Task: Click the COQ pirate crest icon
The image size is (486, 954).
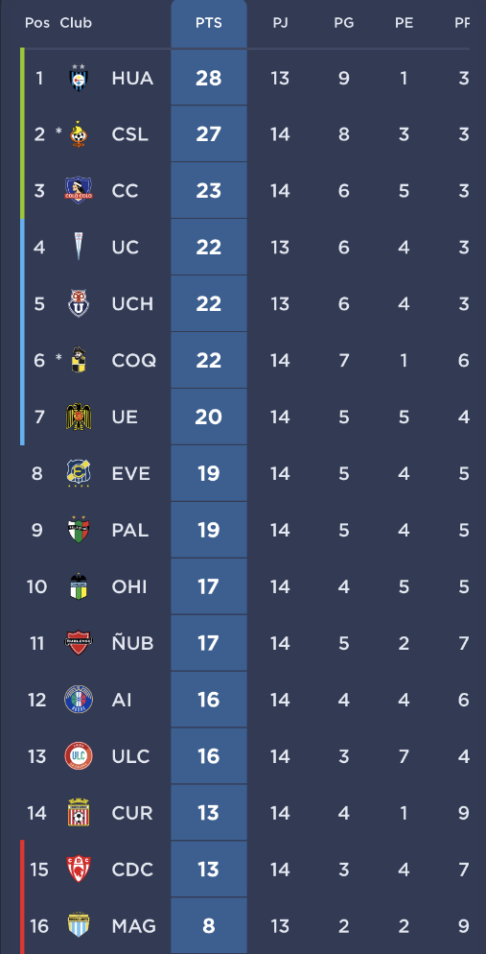Action: (79, 360)
